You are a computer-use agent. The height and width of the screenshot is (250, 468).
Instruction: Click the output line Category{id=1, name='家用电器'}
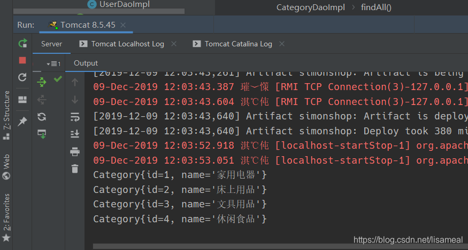[180, 175]
